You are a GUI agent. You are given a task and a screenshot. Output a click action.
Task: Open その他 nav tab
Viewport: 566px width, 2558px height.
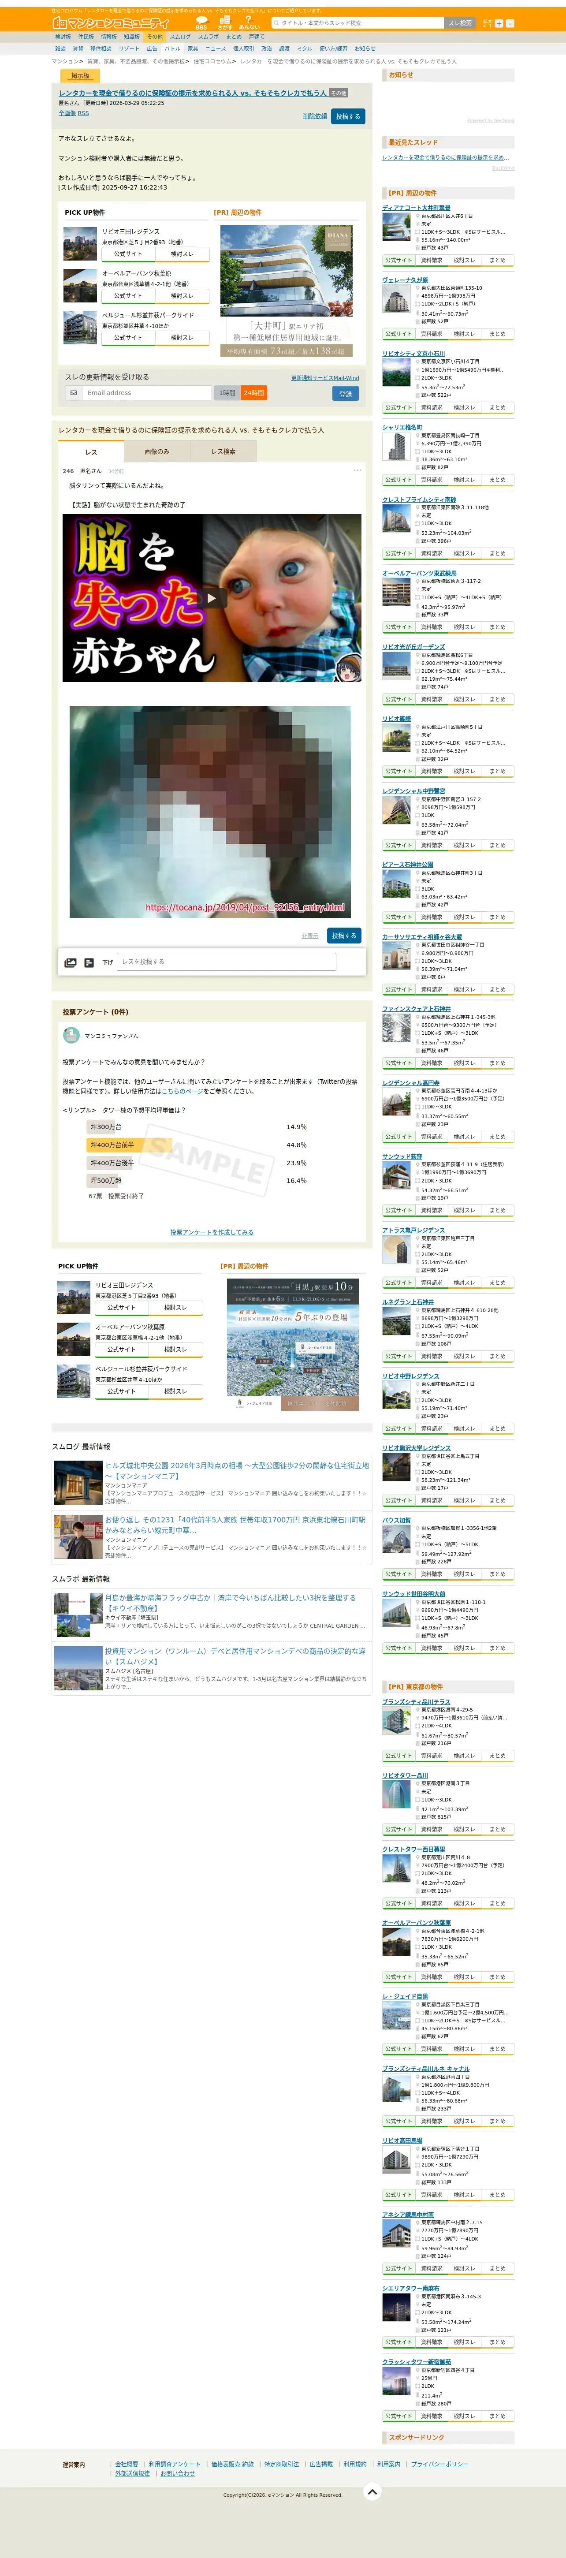tap(155, 37)
